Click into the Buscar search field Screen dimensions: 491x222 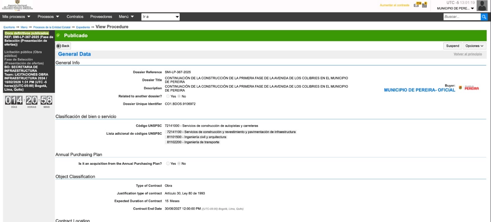pos(461,17)
